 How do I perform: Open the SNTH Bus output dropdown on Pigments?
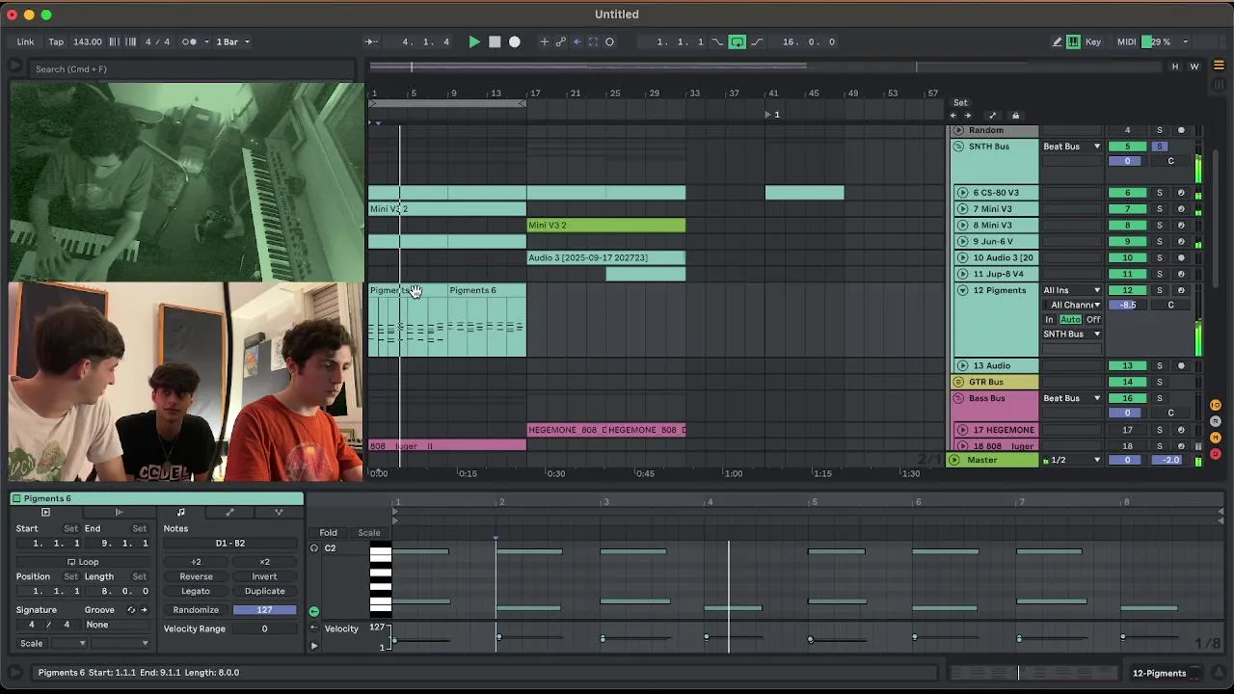(x=1072, y=334)
